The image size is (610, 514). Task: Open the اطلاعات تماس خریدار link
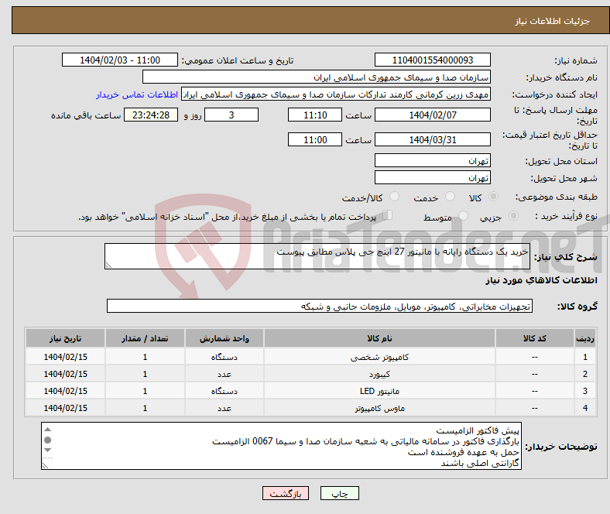tap(137, 94)
